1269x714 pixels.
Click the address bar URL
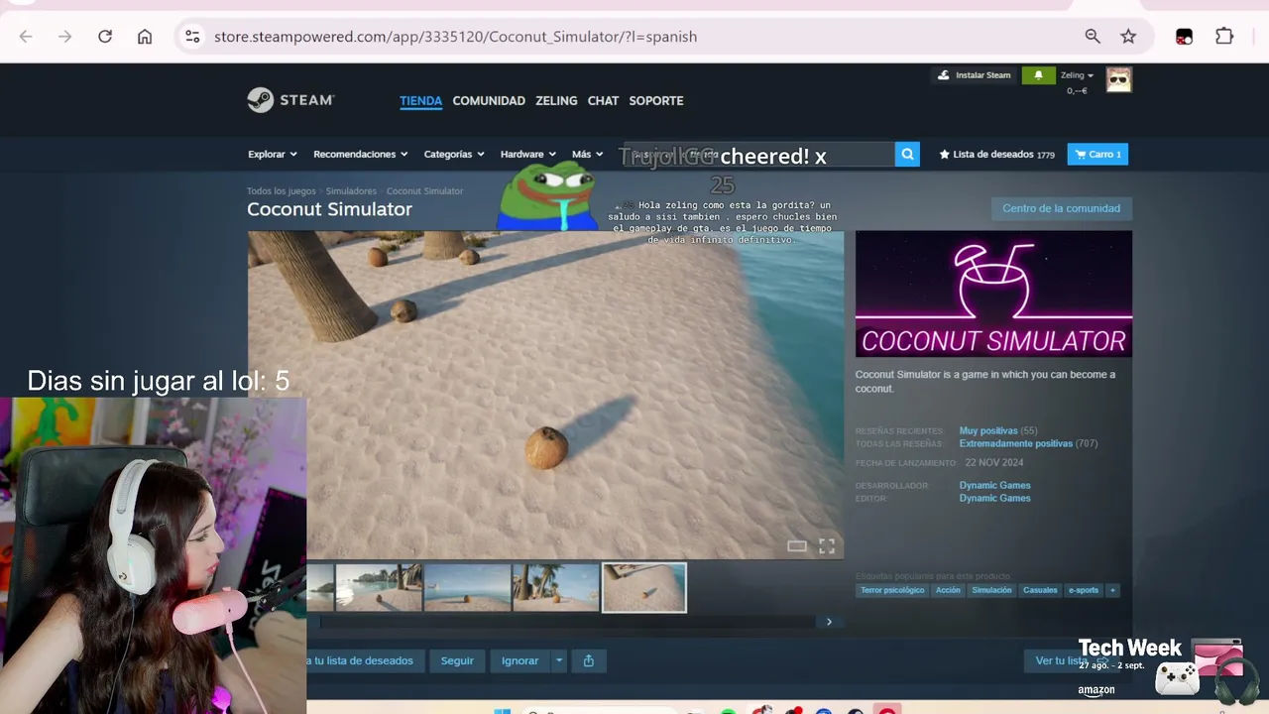(455, 37)
